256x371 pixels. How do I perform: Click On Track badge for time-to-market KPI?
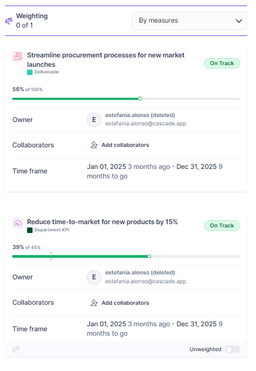tap(222, 225)
